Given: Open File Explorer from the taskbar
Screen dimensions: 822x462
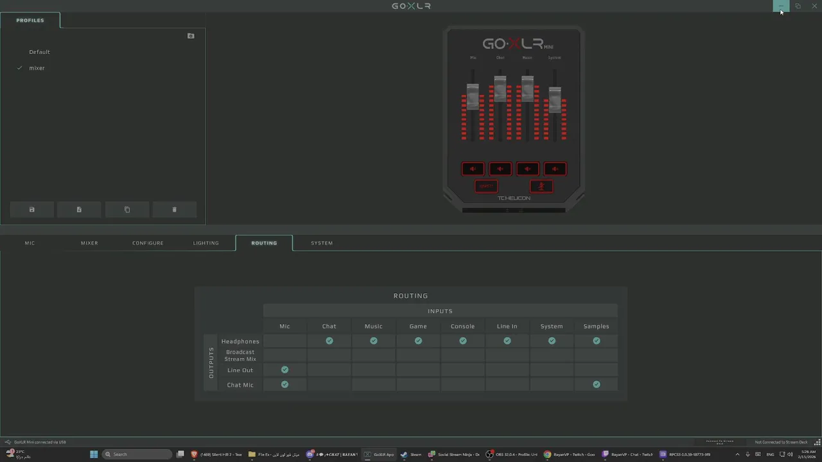Looking at the screenshot, I should tap(274, 454).
